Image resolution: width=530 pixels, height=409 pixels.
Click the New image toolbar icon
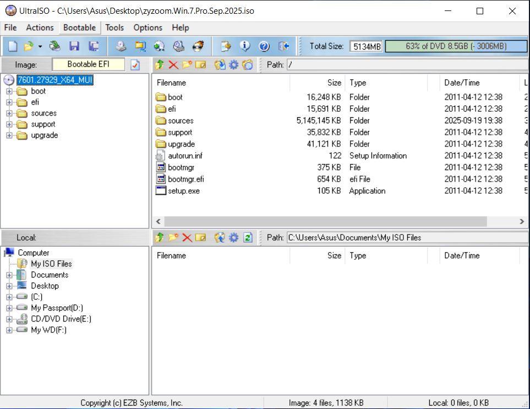pyautogui.click(x=12, y=46)
